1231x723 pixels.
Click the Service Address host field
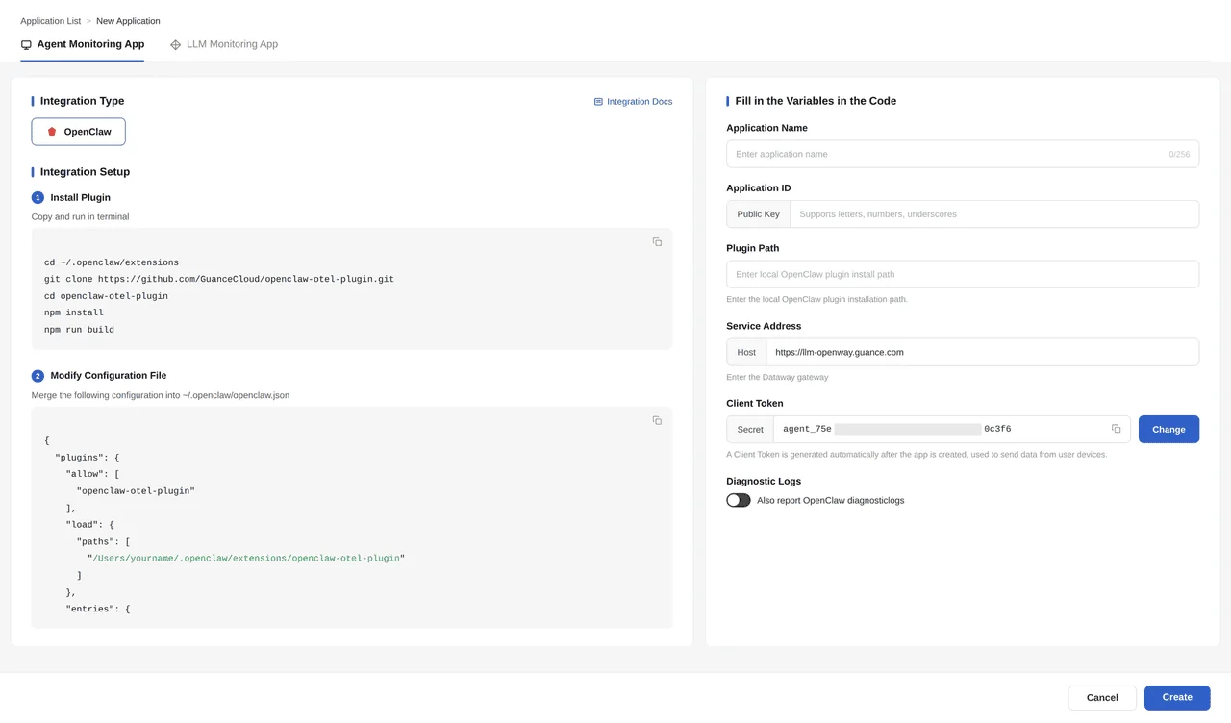(x=983, y=352)
